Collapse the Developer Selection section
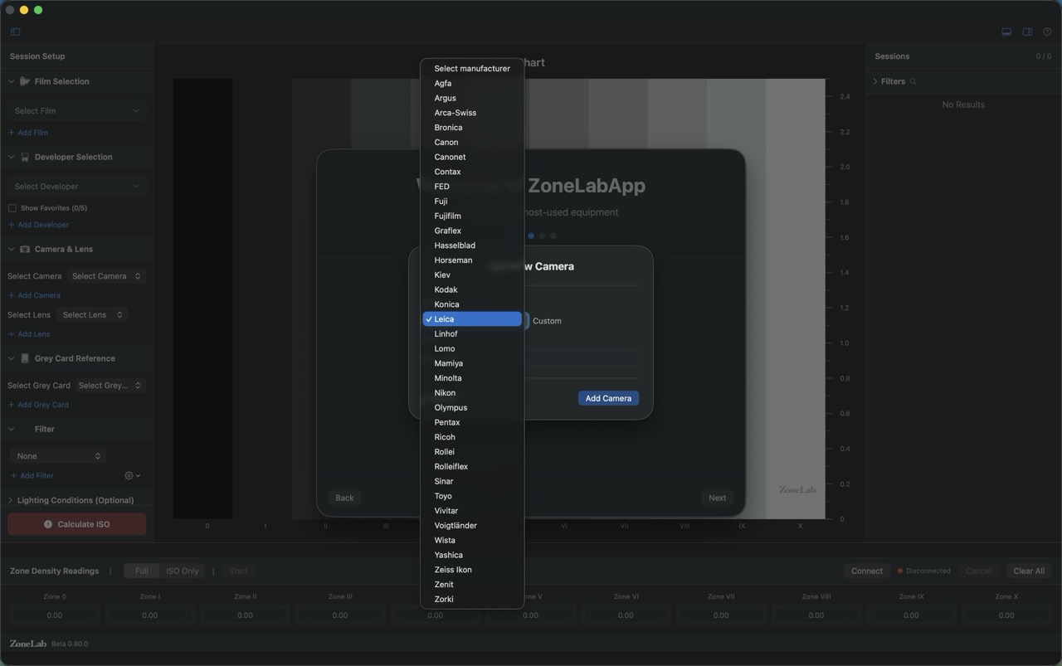This screenshot has height=666, width=1062. tap(12, 157)
